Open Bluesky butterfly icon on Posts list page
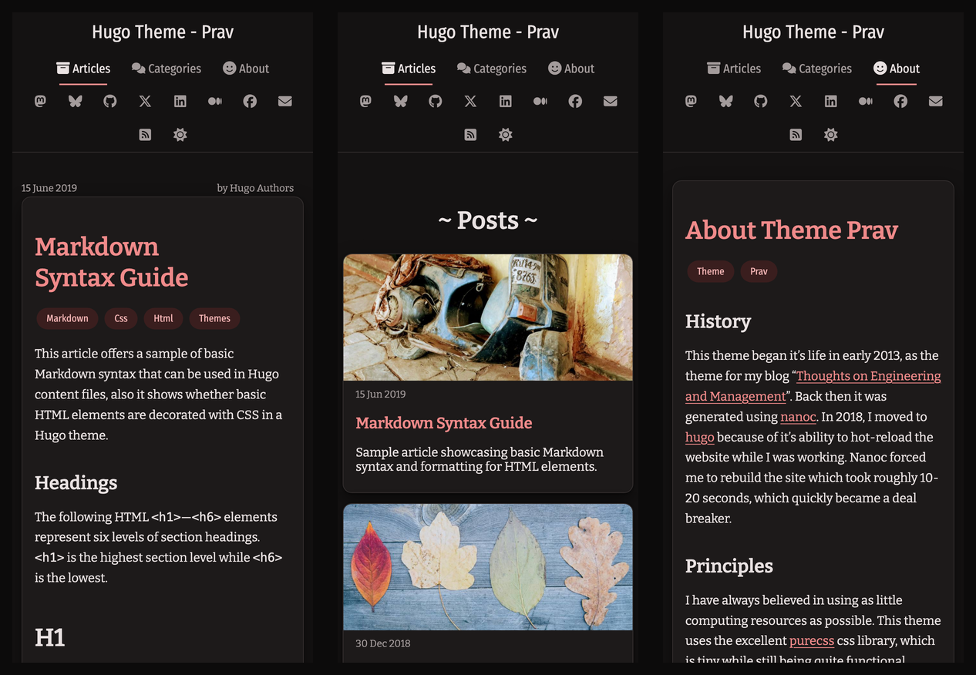976x675 pixels. coord(400,101)
